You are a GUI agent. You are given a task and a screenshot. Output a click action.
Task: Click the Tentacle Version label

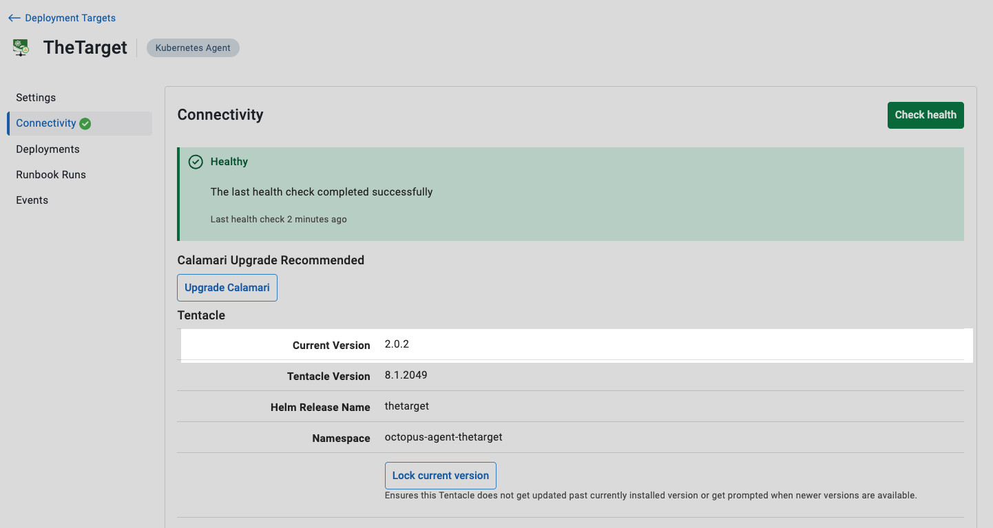pyautogui.click(x=328, y=377)
